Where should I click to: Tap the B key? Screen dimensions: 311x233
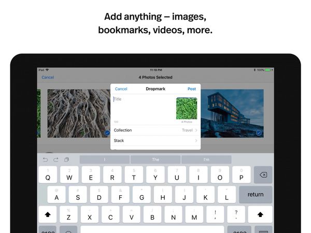click(x=152, y=214)
